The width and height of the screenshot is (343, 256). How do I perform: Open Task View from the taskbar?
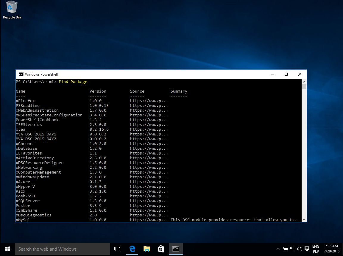tap(117, 249)
